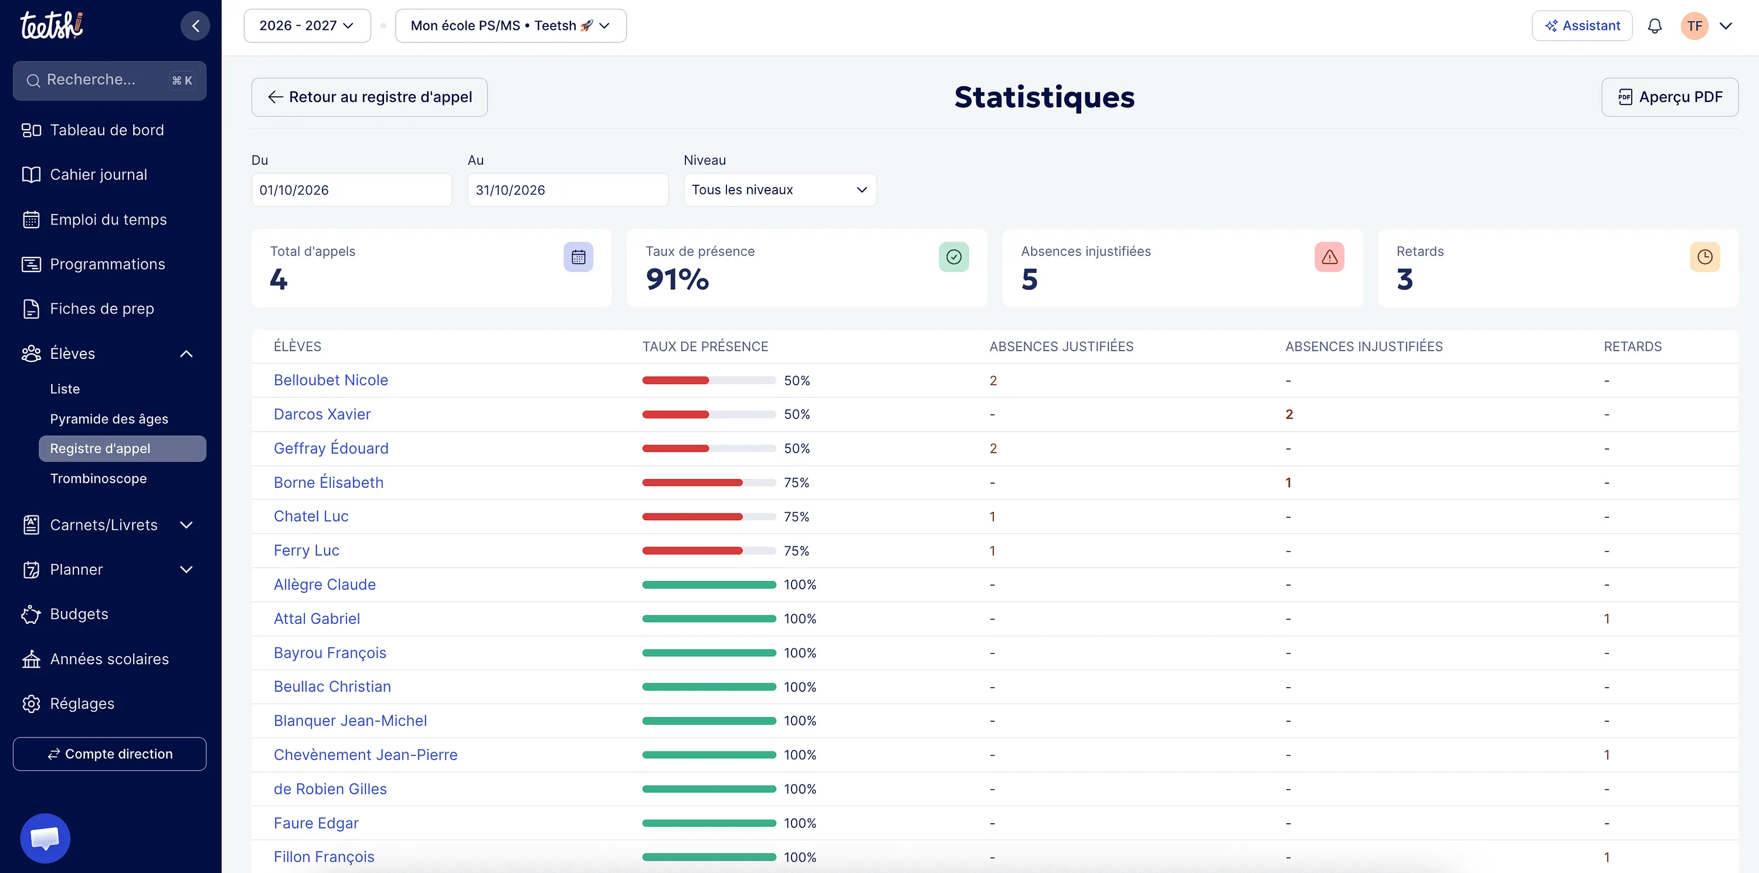Open Pyramide des âges

[x=108, y=419]
